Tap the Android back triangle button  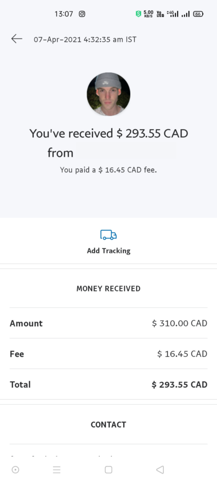160,469
